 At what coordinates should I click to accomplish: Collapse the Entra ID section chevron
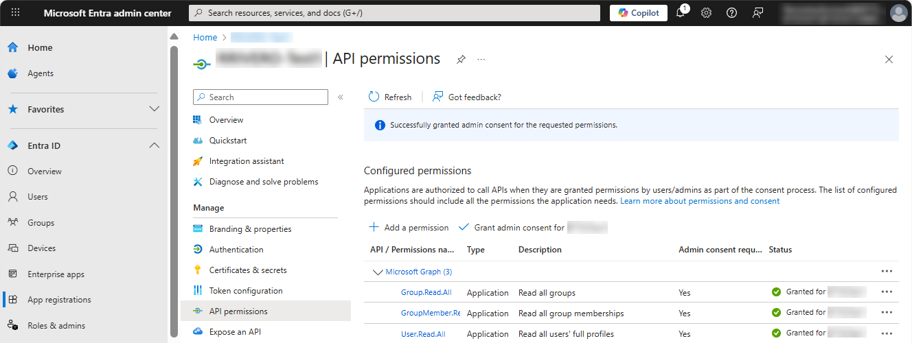[154, 145]
